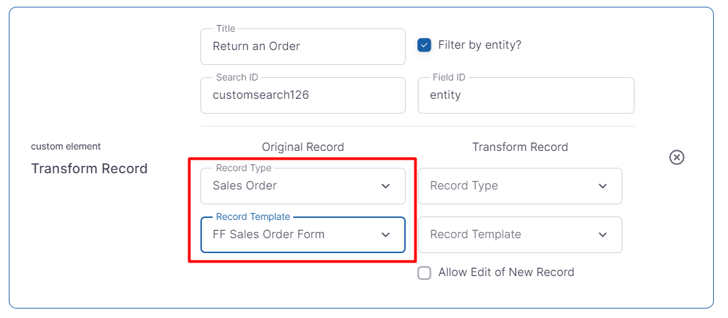728x318 pixels.
Task: Click the 'Filter by entity?' label text
Action: click(x=479, y=45)
